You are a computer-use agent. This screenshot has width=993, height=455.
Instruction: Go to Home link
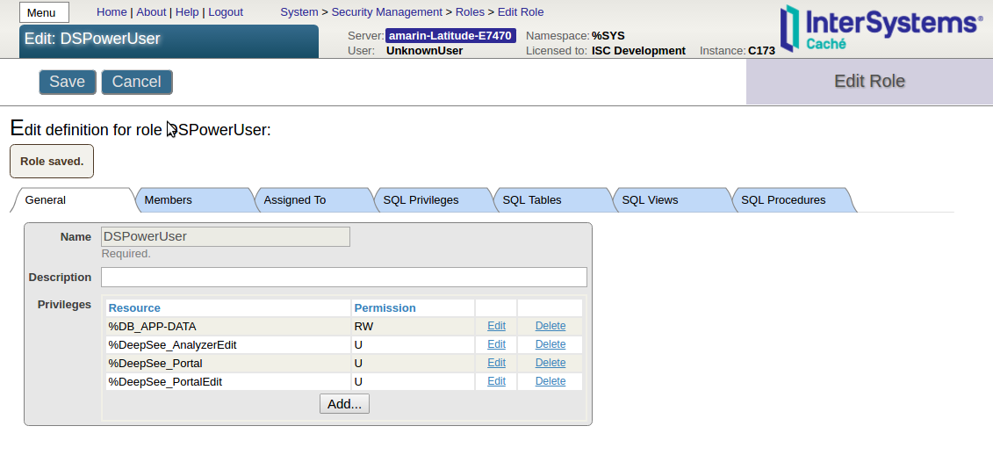(112, 12)
